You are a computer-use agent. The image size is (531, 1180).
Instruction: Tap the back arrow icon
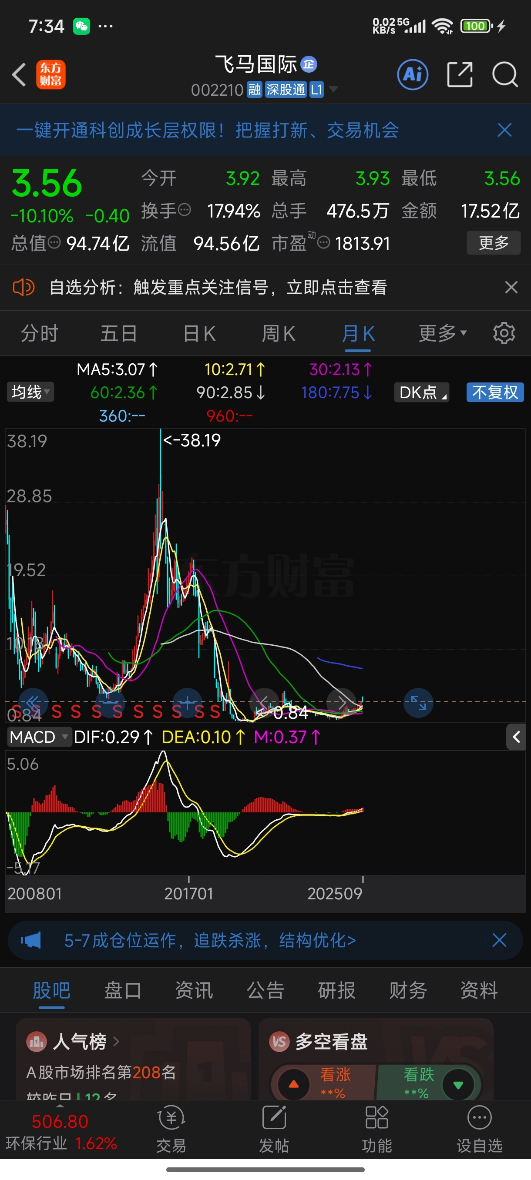click(19, 75)
